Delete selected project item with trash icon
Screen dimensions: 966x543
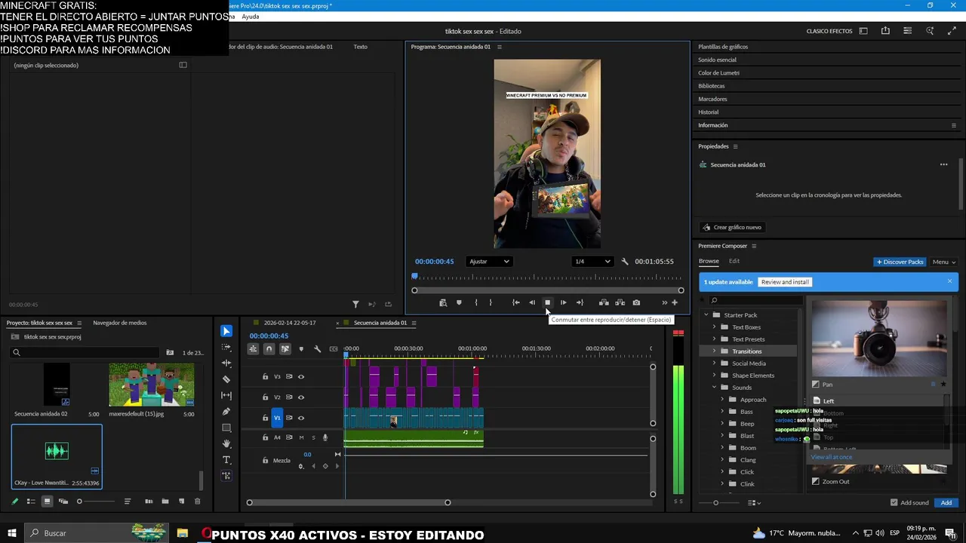[198, 501]
